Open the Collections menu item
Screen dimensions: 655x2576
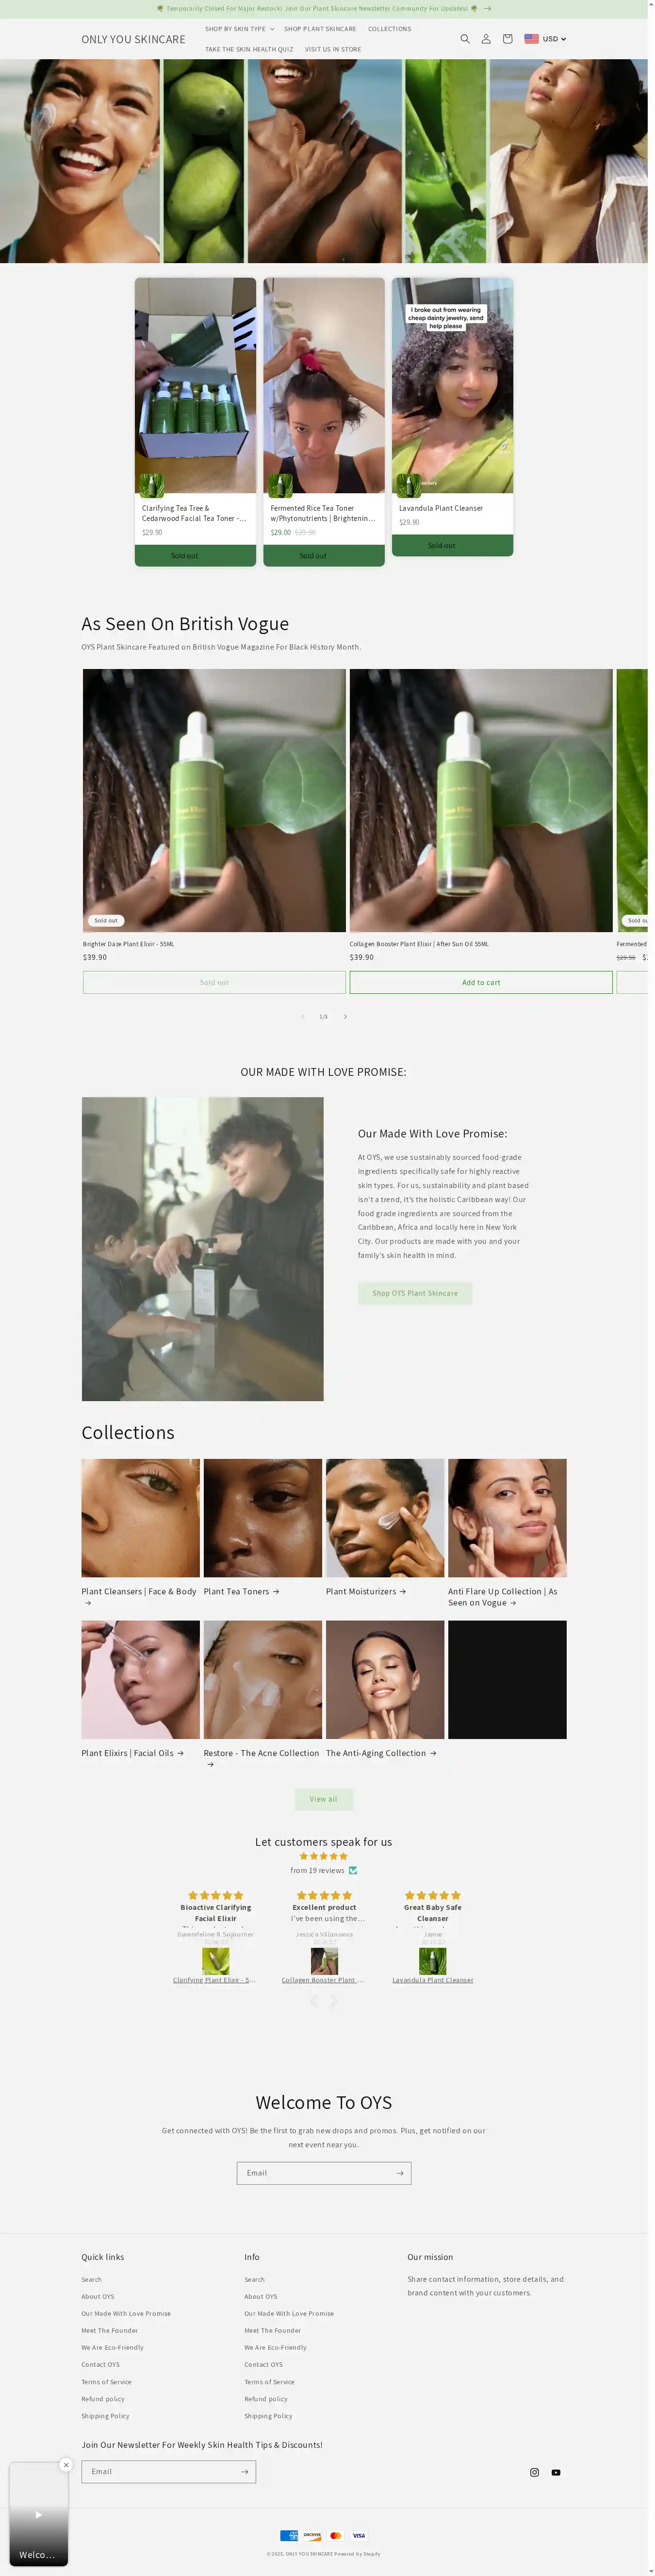[389, 29]
